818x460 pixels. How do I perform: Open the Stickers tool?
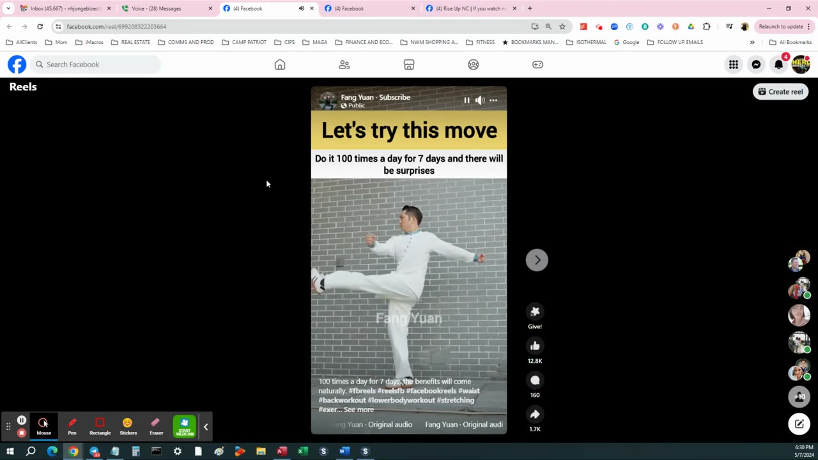click(128, 426)
